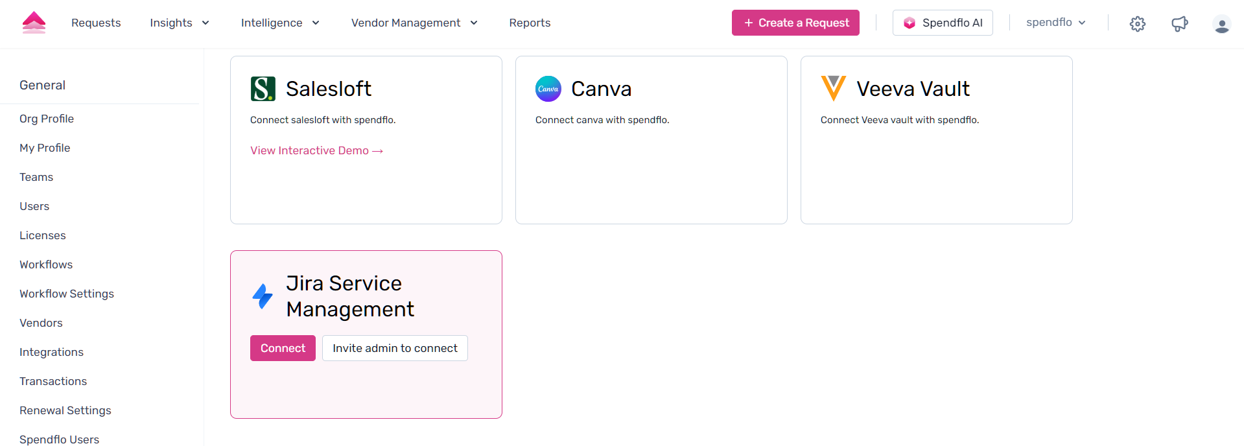
Task: Open announcements megaphone icon
Action: coord(1179,24)
